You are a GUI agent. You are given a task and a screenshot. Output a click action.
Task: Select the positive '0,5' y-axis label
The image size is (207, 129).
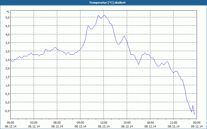coord(7,94)
